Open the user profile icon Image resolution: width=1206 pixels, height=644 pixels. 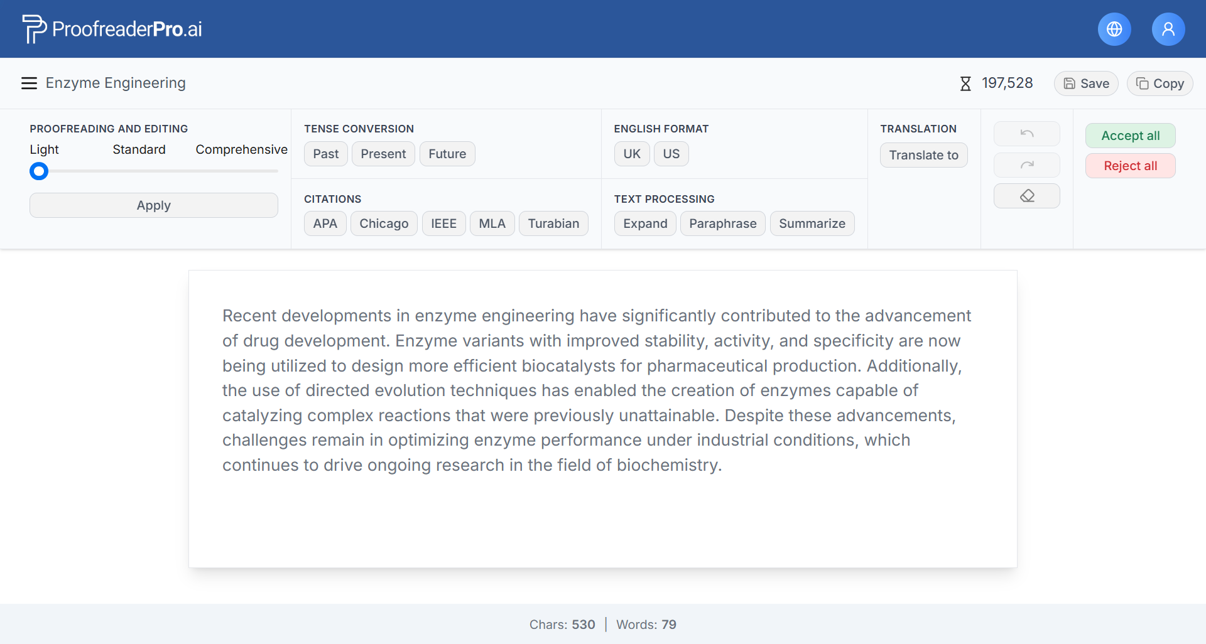coord(1168,30)
